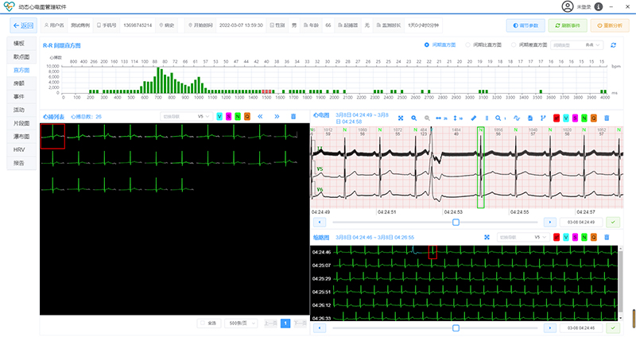The width and height of the screenshot is (636, 345).
Task: Click the fullscreen icon in ECG toolbar
Action: pyautogui.click(x=401, y=117)
